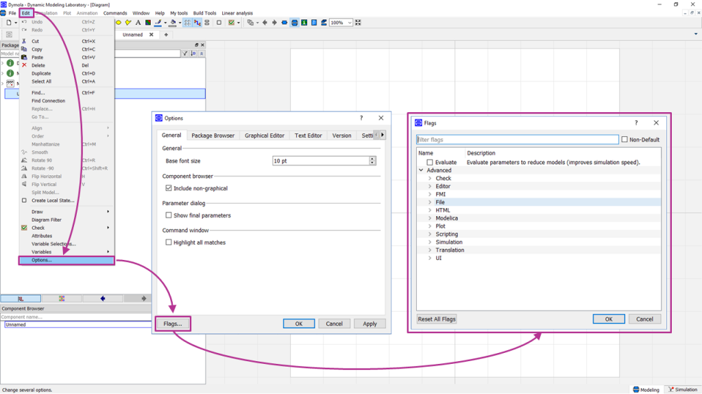
Task: Click the filter flags input field
Action: 517,140
